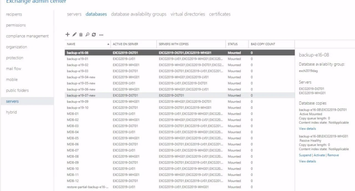Viewport: 355px width, 191px height.
Task: Select backup-e19-09 database row
Action: click(180, 101)
